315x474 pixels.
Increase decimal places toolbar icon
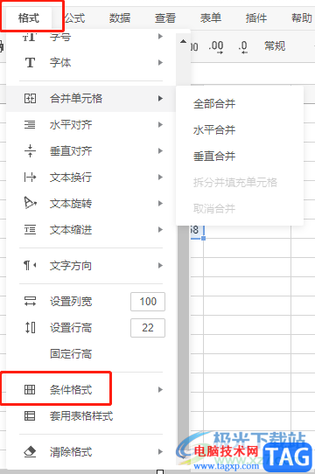[x=216, y=47]
